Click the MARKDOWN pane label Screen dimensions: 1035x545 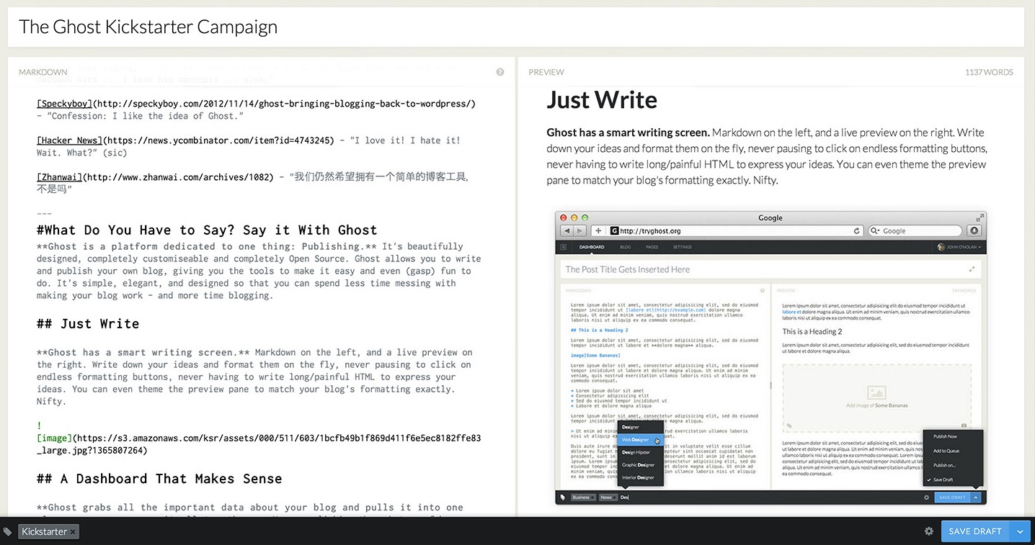pos(43,72)
